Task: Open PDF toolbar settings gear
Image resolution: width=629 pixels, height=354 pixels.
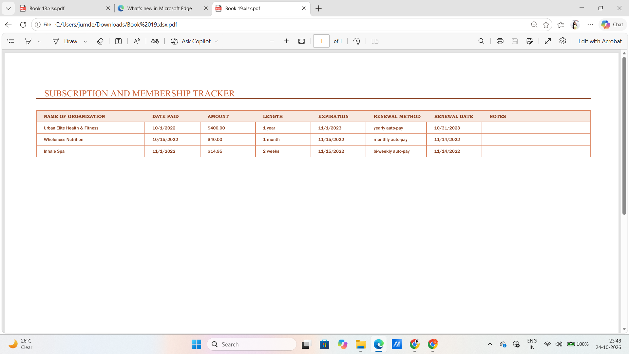Action: pyautogui.click(x=563, y=41)
